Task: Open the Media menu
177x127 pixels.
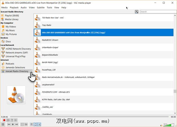Action: (4, 8)
